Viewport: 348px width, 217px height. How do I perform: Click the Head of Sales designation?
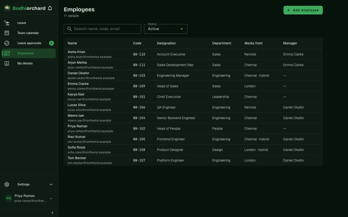pyautogui.click(x=168, y=86)
